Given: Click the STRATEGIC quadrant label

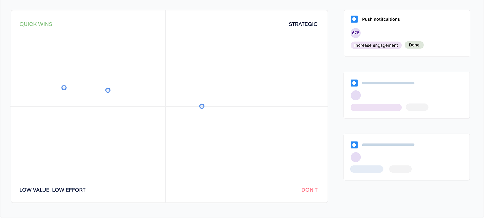Looking at the screenshot, I should (303, 24).
